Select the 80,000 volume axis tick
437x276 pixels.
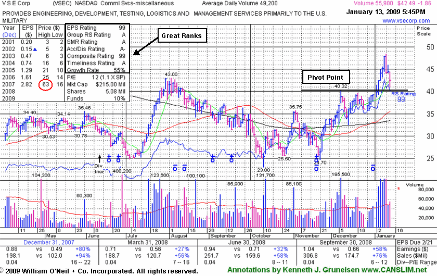(426, 190)
